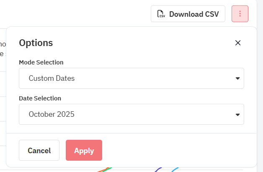Click the green chart line below dialog
The height and width of the screenshot is (172, 263).
tap(107, 169)
